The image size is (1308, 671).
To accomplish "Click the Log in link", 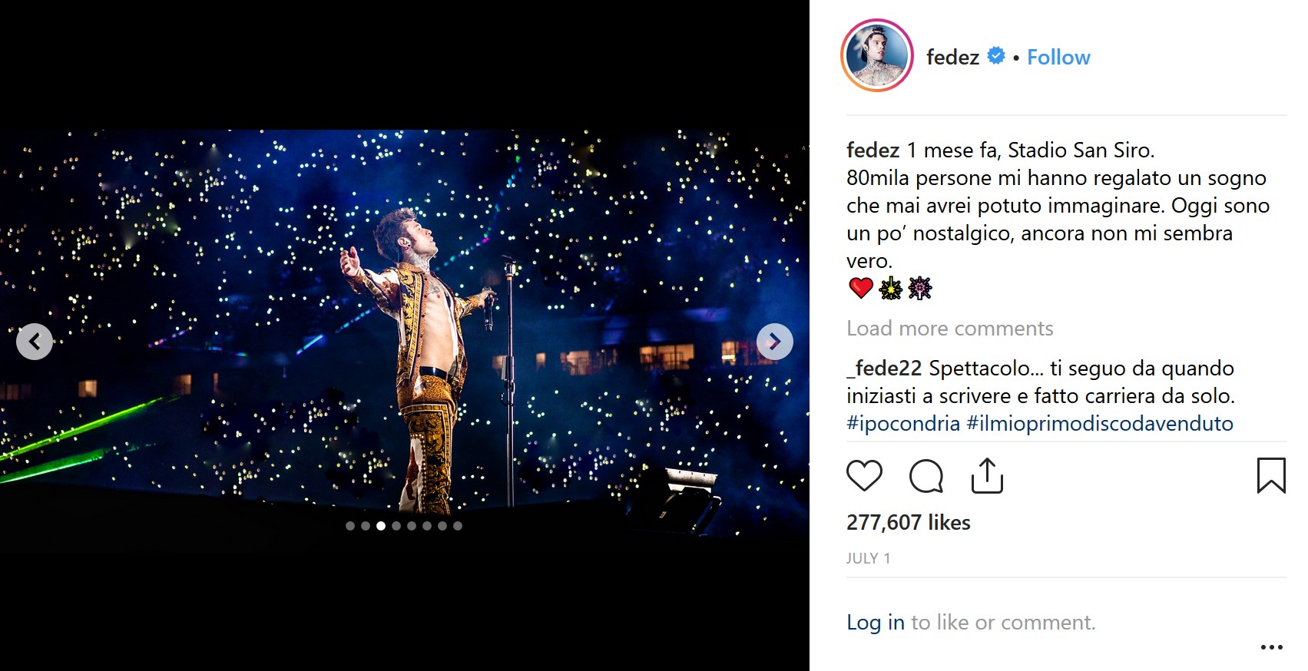I will pos(874,622).
